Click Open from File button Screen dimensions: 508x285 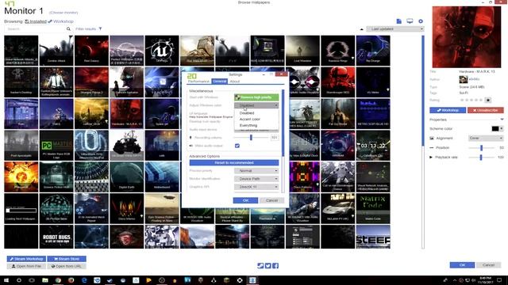coord(26,266)
